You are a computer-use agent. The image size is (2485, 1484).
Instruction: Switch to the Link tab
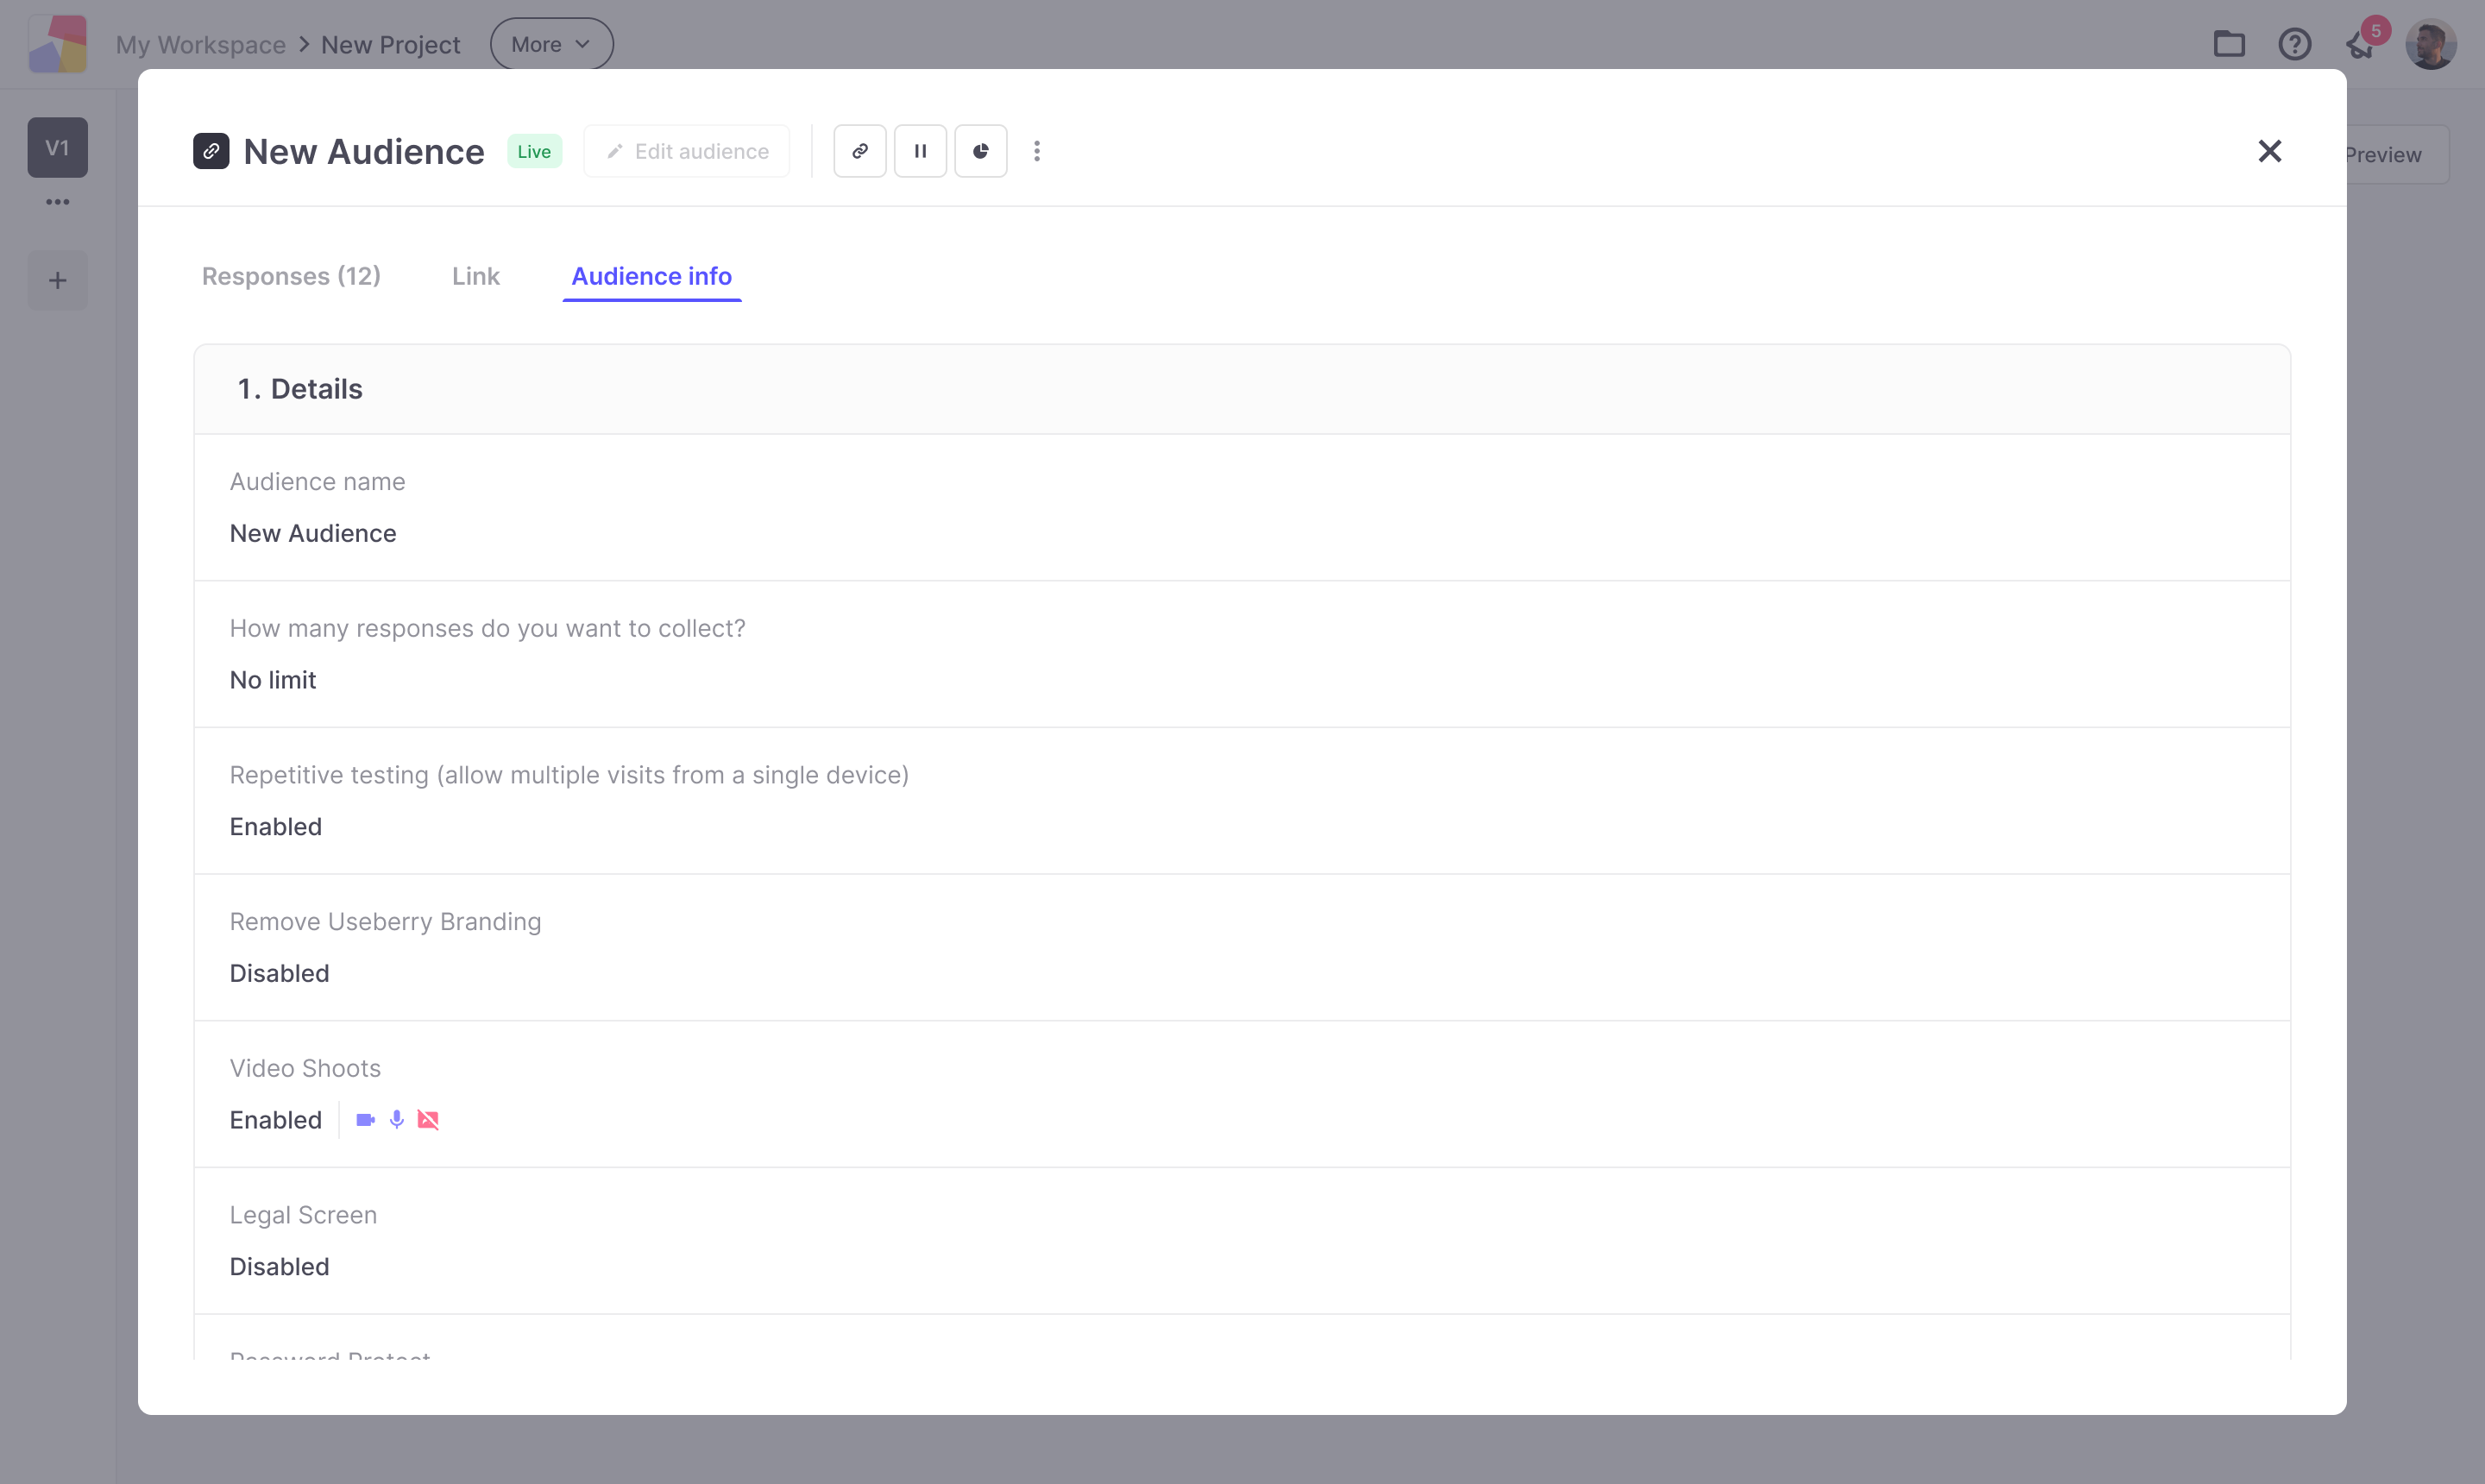(x=475, y=276)
